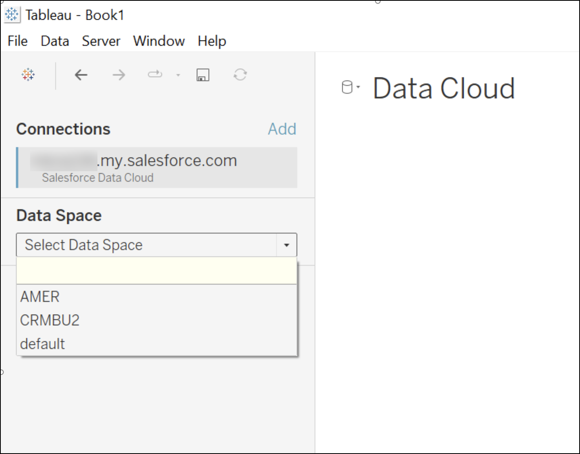Click the Tableau start page icon
Screen dimensions: 580x454
click(x=28, y=74)
